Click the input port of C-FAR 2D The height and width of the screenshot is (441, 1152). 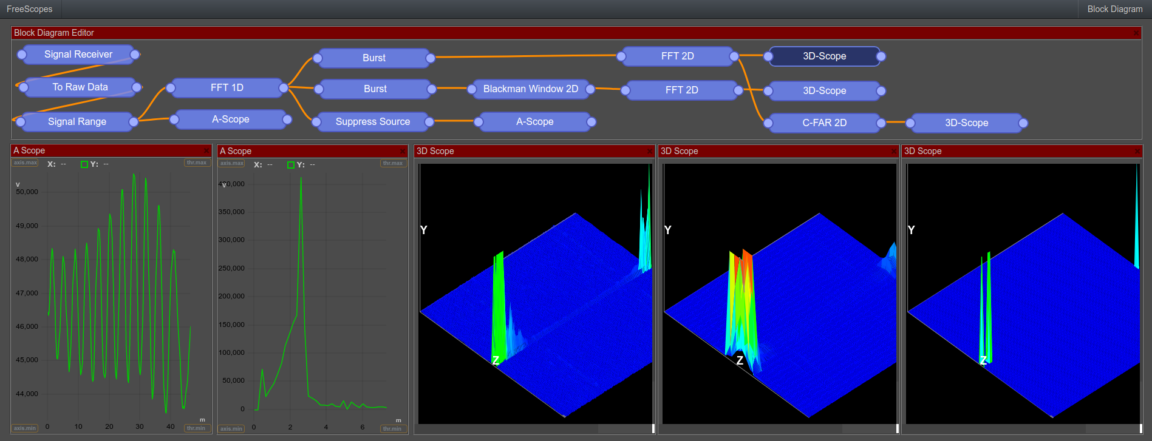click(768, 123)
